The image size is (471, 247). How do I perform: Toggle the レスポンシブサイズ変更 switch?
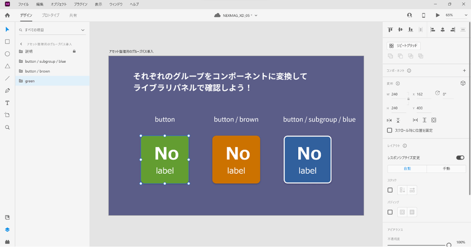point(460,158)
